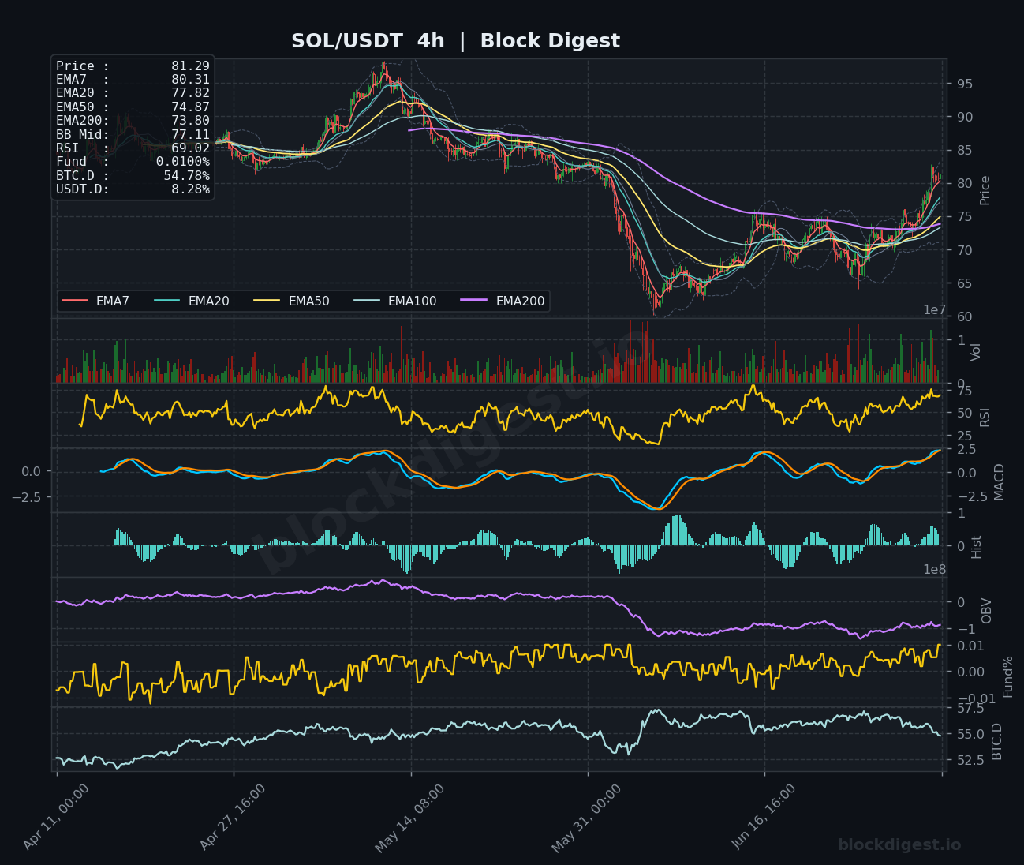
Task: Click the Jun 16, 16:00 date label
Action: pos(764,817)
